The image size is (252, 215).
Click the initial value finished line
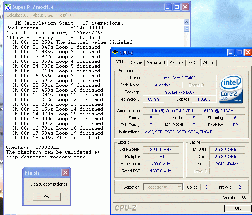[72, 42]
